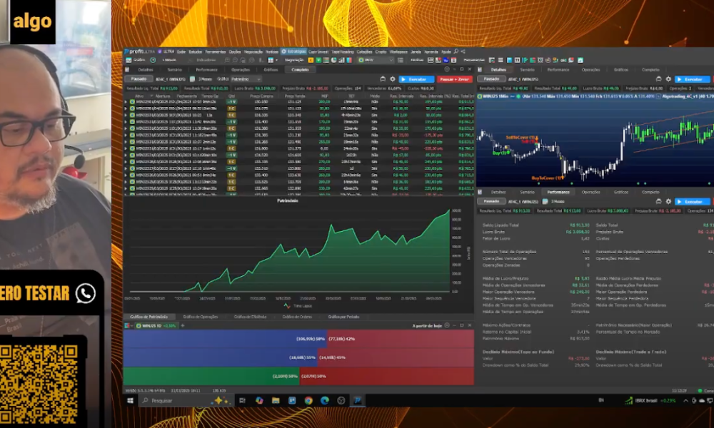Click the settings gear in right strategy panel
The width and height of the screenshot is (714, 428).
tap(667, 79)
